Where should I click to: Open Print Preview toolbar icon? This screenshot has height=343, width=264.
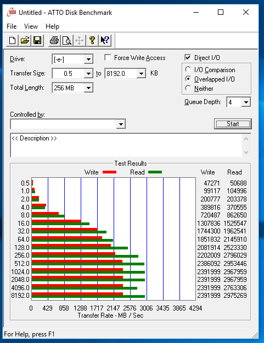(x=67, y=41)
